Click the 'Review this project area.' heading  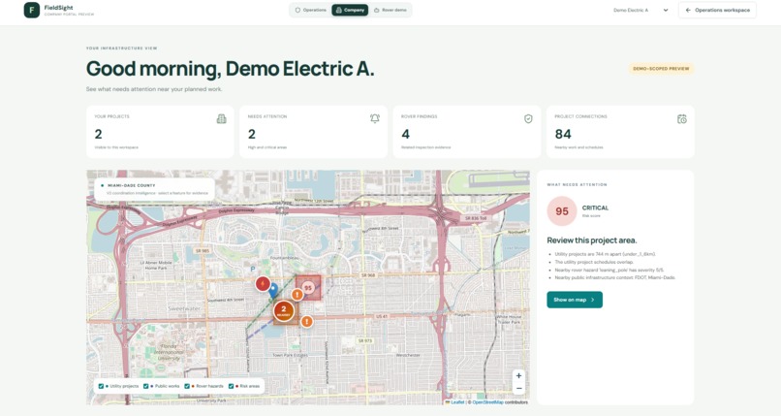(x=592, y=240)
